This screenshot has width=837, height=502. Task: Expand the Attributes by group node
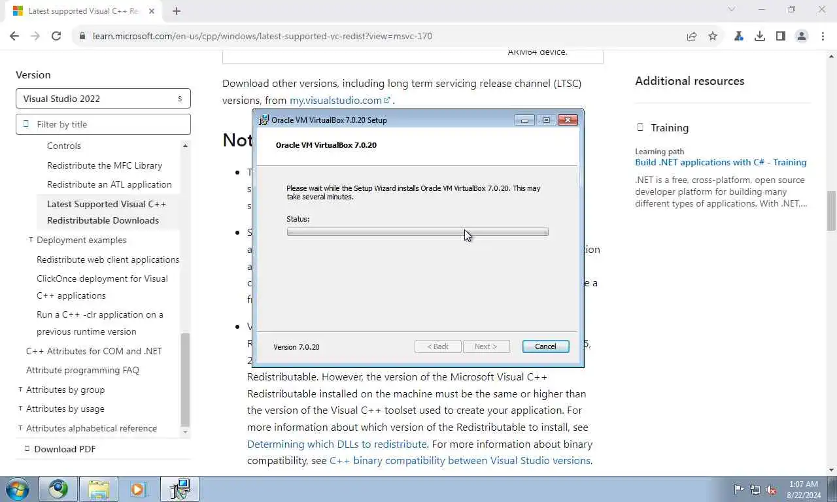coord(20,390)
